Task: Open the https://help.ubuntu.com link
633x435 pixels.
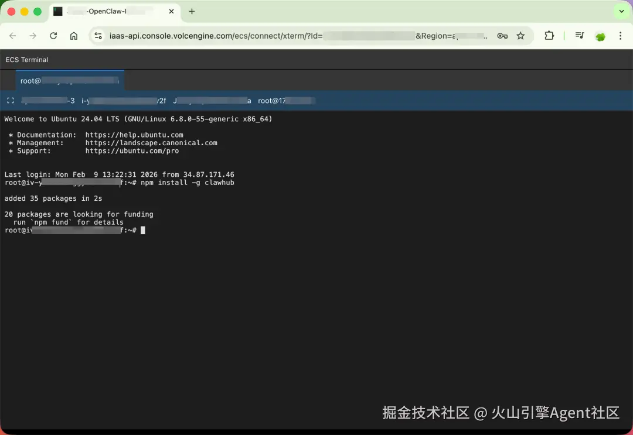Action: click(134, 135)
